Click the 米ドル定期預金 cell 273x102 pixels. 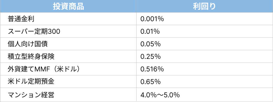tap(68, 81)
